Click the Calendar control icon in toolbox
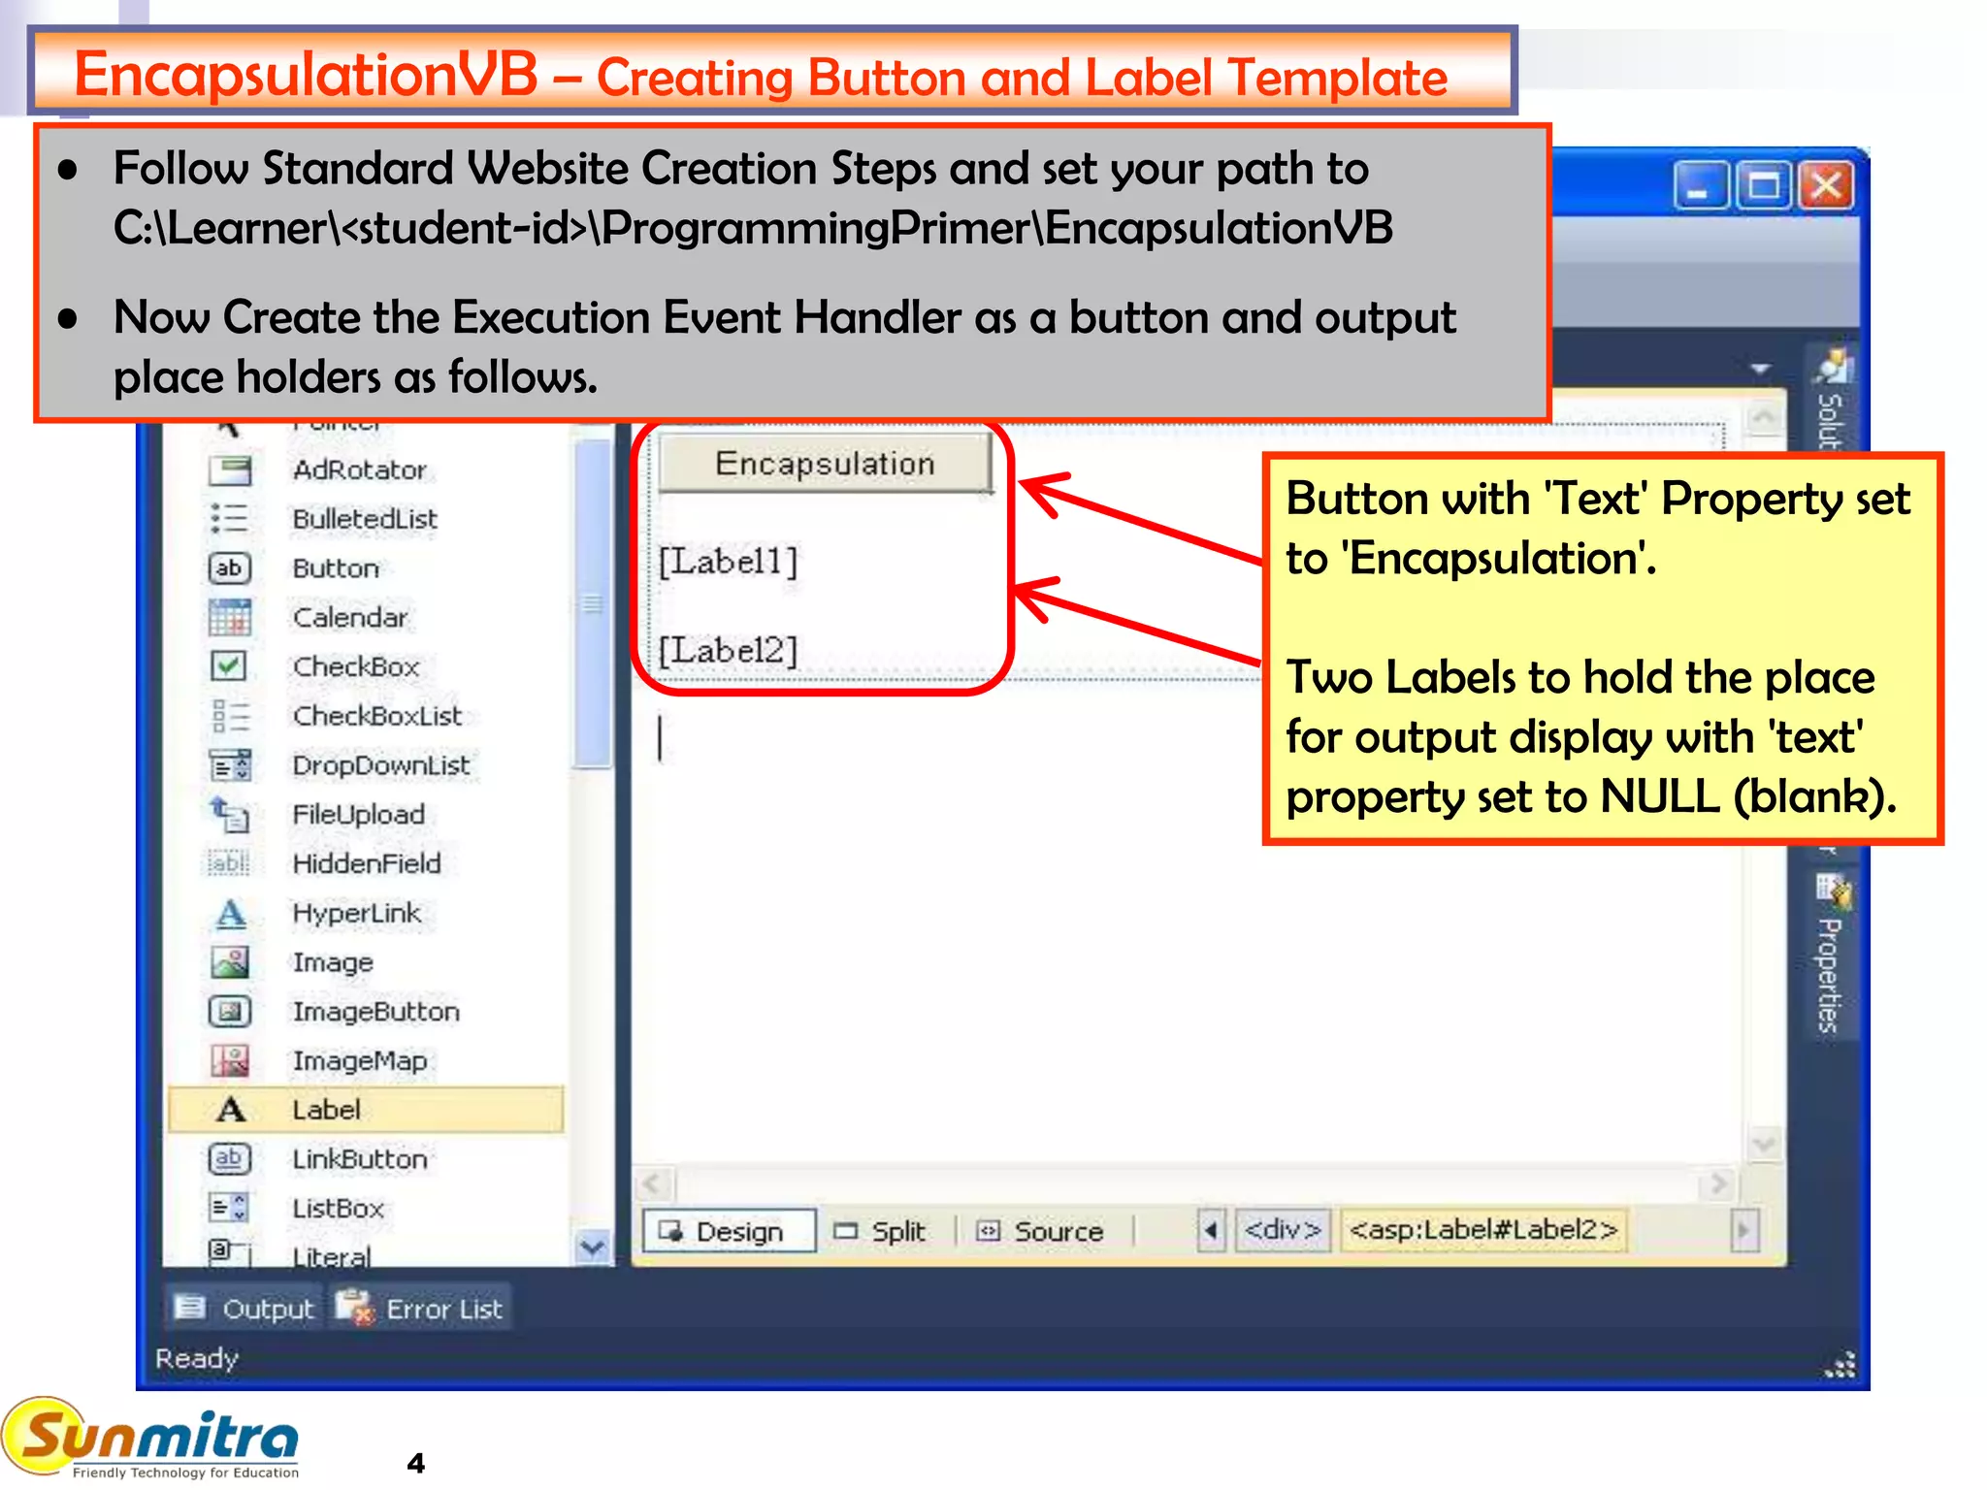Image resolution: width=1987 pixels, height=1490 pixels. 230,617
